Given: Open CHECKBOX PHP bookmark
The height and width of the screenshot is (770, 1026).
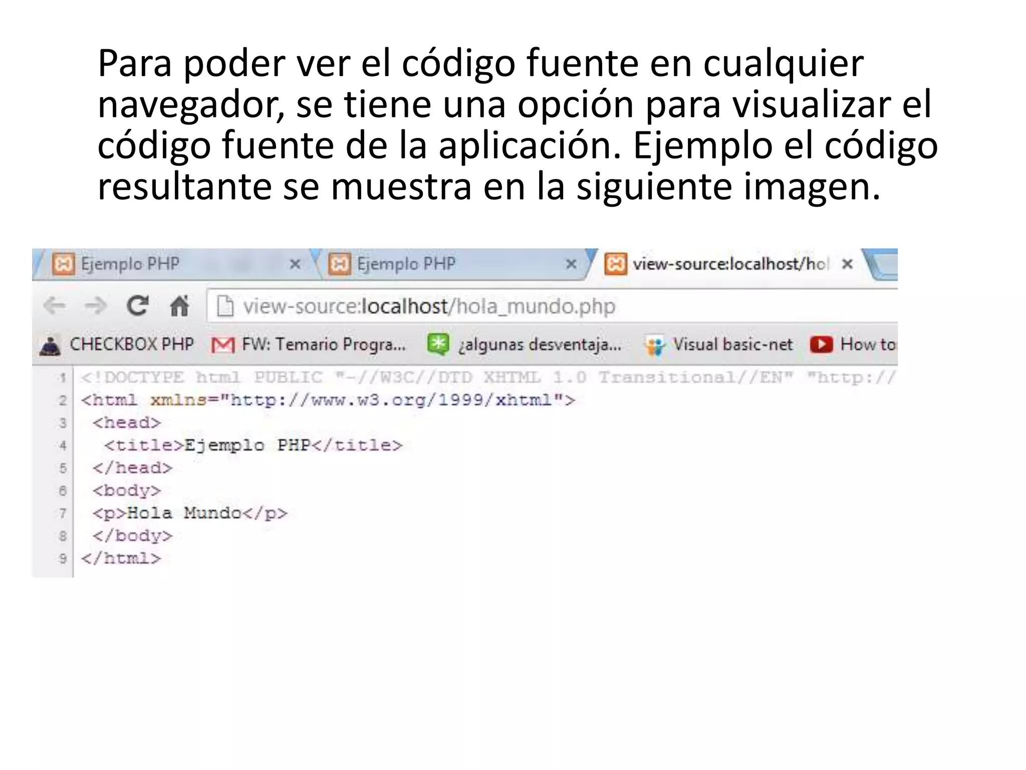Looking at the screenshot, I should click(x=117, y=344).
